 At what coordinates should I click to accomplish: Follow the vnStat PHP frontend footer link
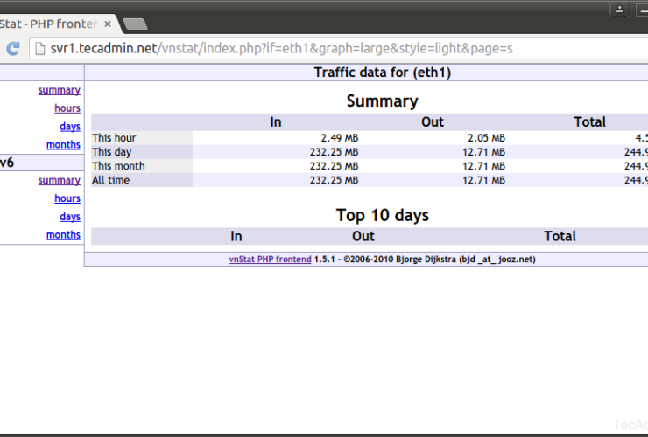pyautogui.click(x=270, y=259)
